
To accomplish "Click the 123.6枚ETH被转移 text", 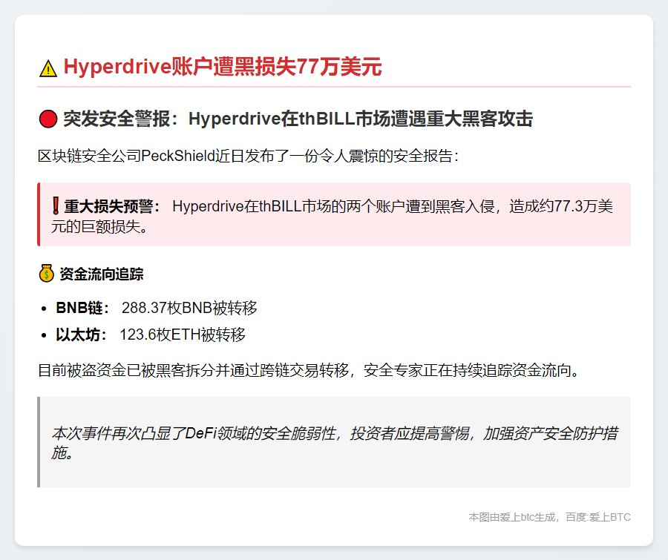I will (x=183, y=335).
